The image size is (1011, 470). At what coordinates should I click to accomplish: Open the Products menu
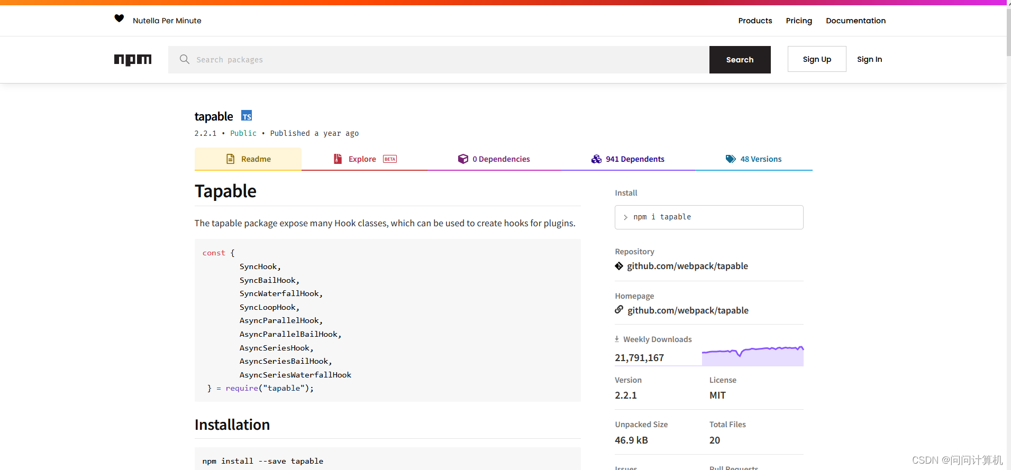755,21
